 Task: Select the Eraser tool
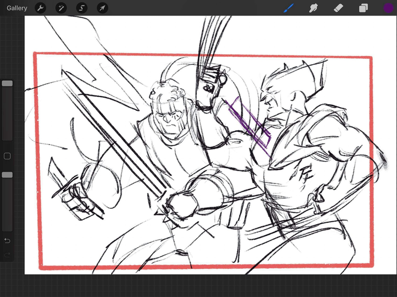click(338, 8)
